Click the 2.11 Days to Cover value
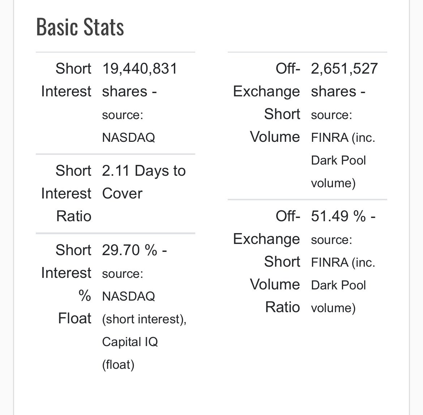423x415 pixels. click(144, 182)
